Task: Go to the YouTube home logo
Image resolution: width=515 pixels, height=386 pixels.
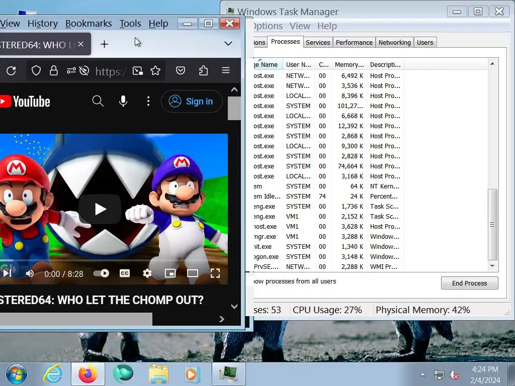Action: click(x=25, y=102)
